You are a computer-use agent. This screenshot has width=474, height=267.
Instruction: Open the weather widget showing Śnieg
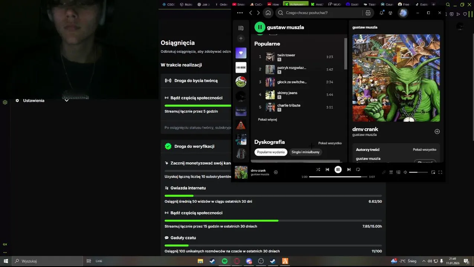(404, 261)
